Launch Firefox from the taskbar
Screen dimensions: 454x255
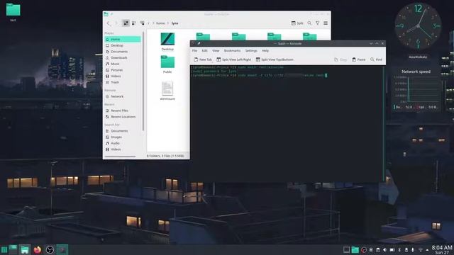click(38, 249)
